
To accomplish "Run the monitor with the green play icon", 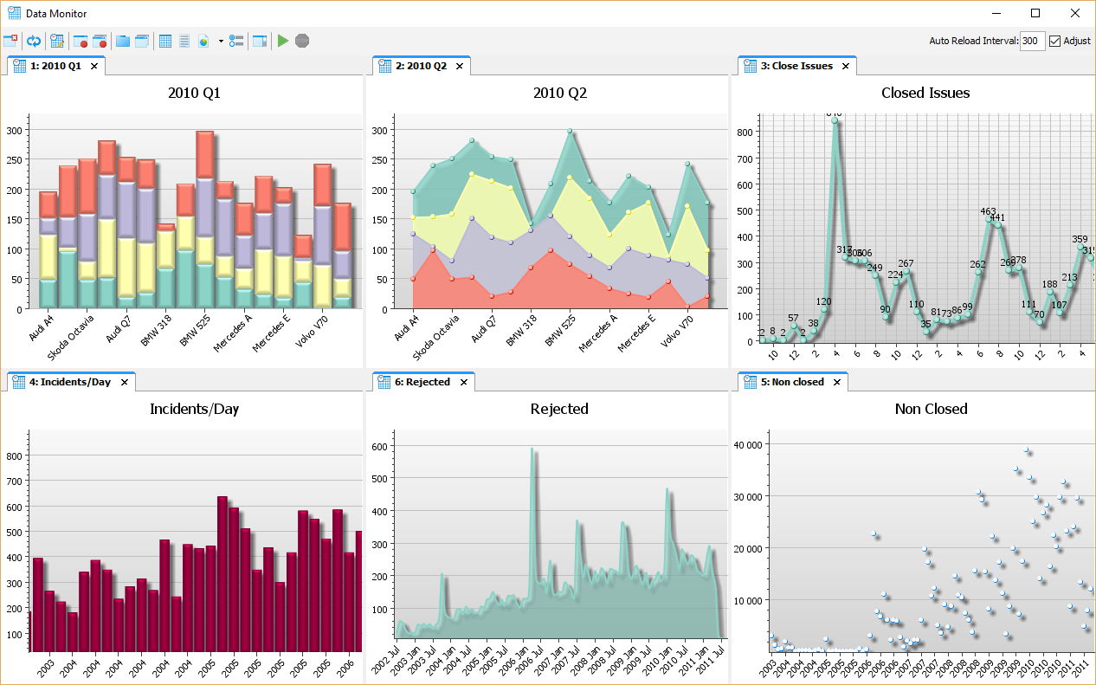I will [x=283, y=40].
